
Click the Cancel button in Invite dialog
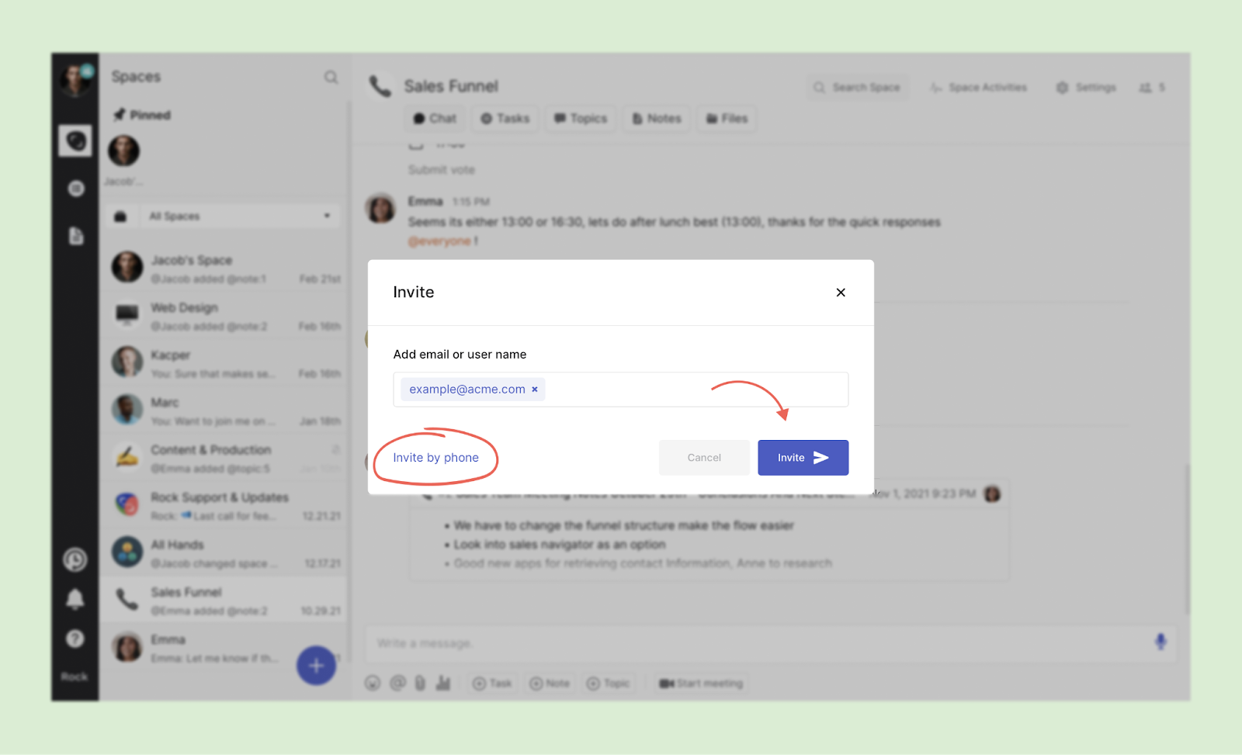click(x=703, y=458)
